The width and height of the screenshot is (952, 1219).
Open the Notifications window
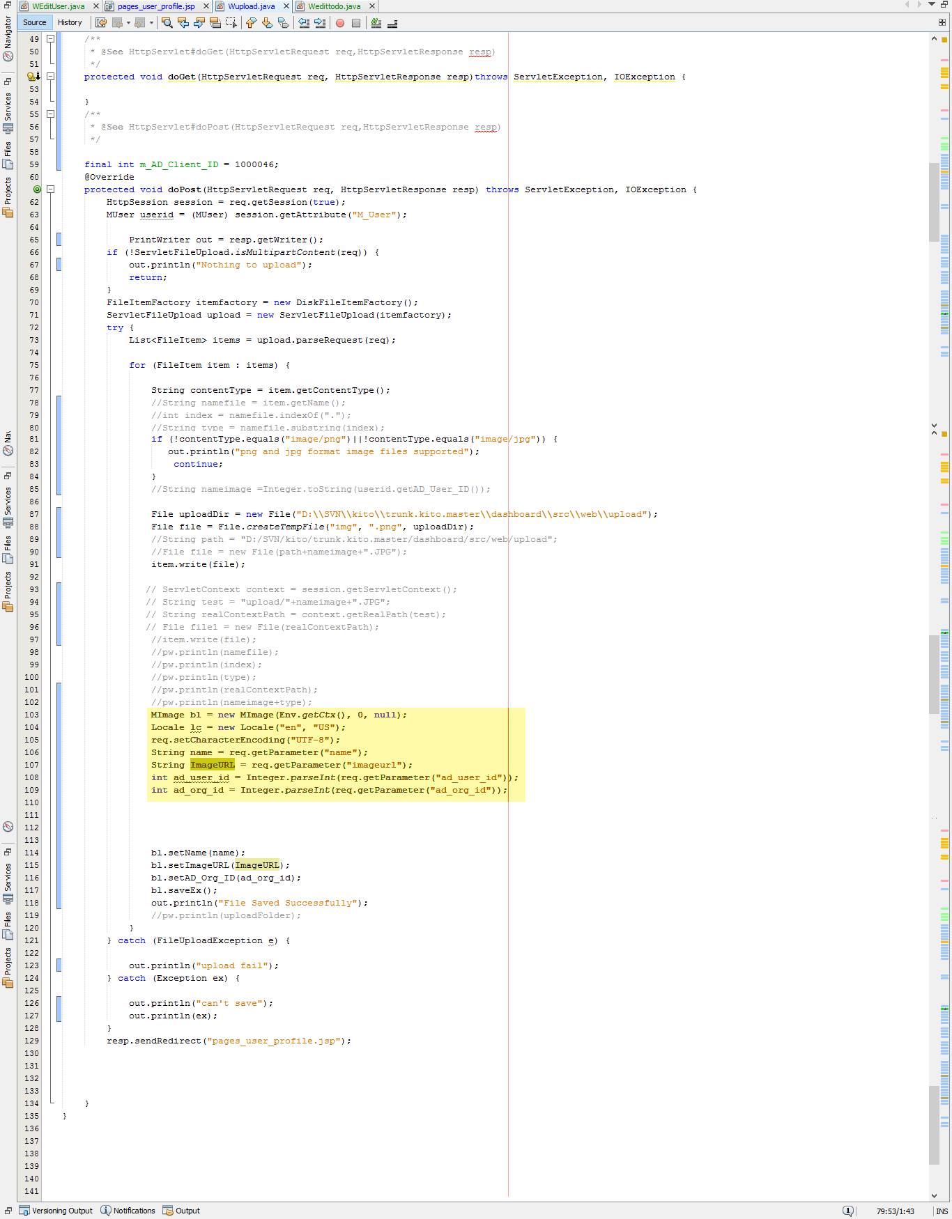pyautogui.click(x=128, y=1211)
